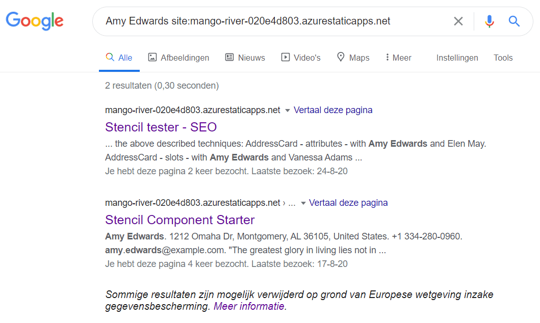The height and width of the screenshot is (323, 540).
Task: Click the Google logo
Action: click(35, 21)
